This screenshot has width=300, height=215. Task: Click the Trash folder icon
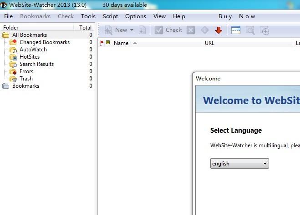coord(13,79)
